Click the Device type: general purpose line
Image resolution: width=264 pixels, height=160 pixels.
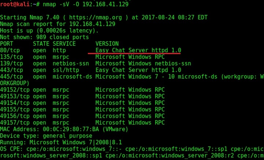point(46,136)
